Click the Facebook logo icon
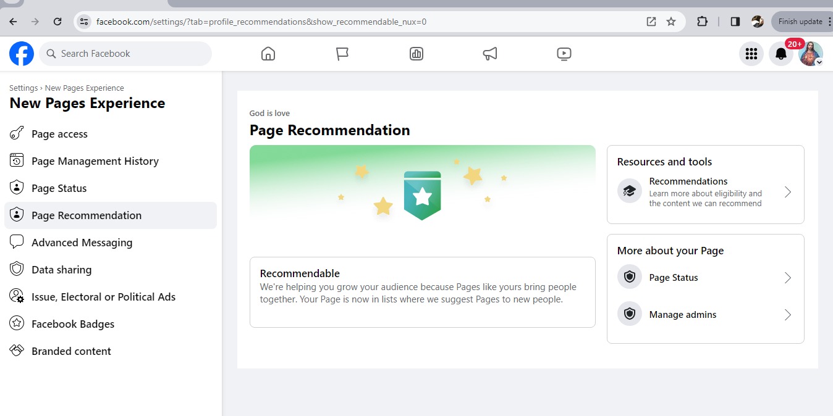Screen dimensions: 833x416 [22, 54]
